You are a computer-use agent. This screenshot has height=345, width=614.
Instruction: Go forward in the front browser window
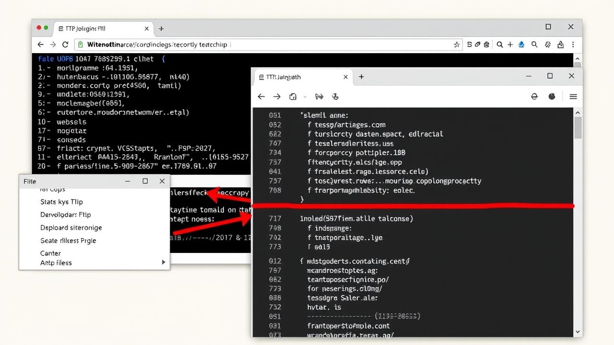point(277,97)
